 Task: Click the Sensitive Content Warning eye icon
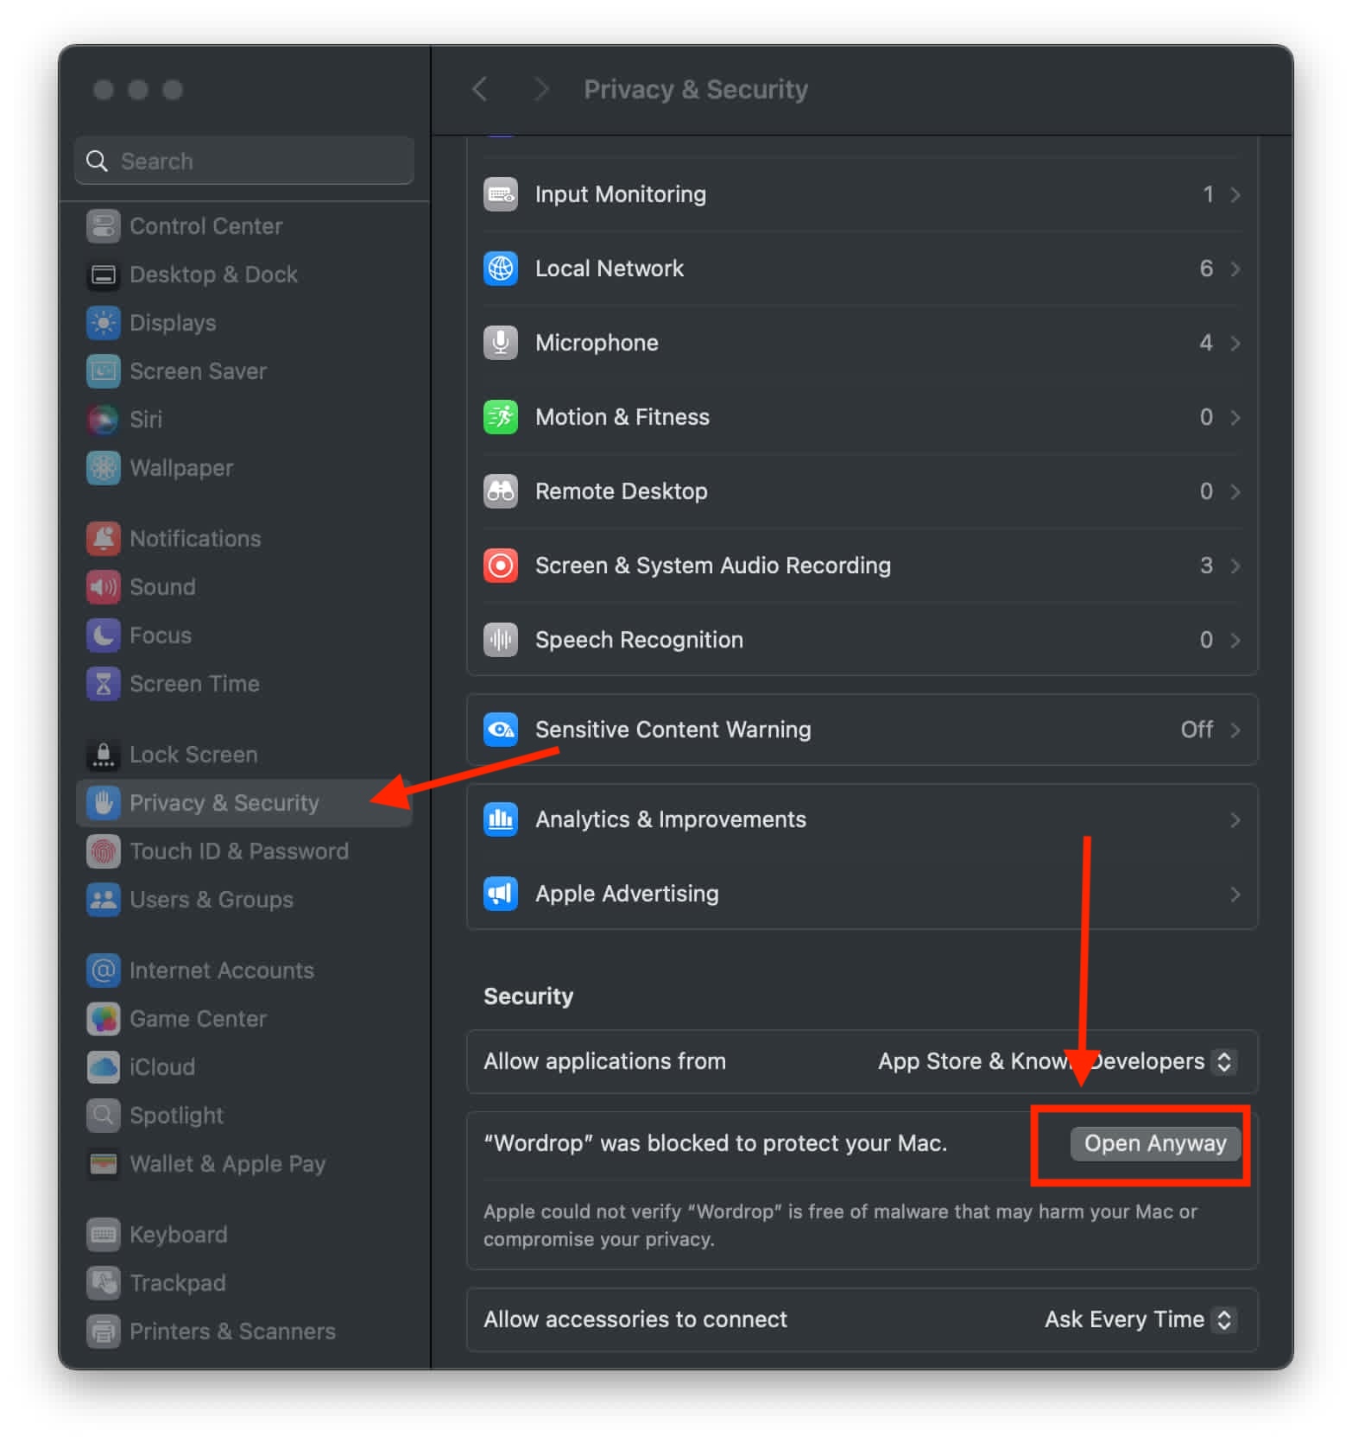pos(501,730)
